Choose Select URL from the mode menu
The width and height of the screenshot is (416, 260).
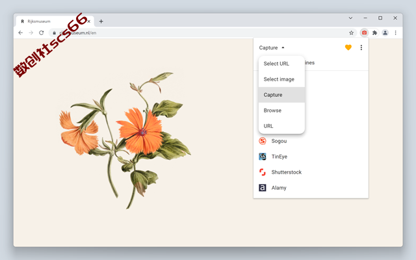(x=281, y=64)
